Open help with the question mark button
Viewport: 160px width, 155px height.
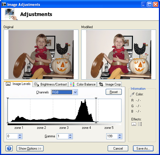point(9,148)
